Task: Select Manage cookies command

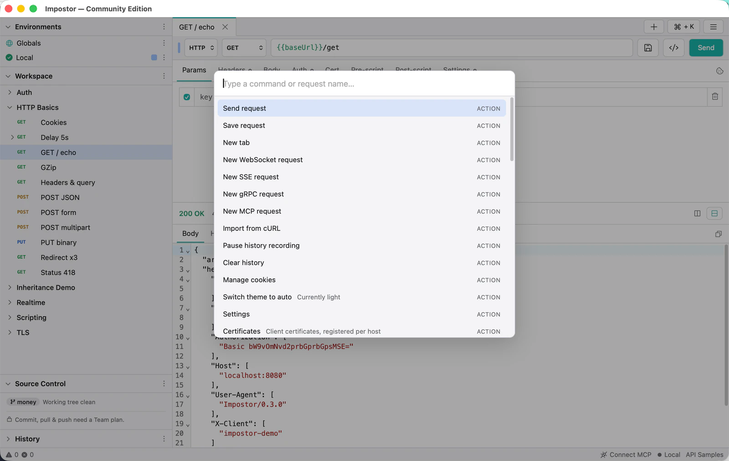Action: tap(362, 280)
